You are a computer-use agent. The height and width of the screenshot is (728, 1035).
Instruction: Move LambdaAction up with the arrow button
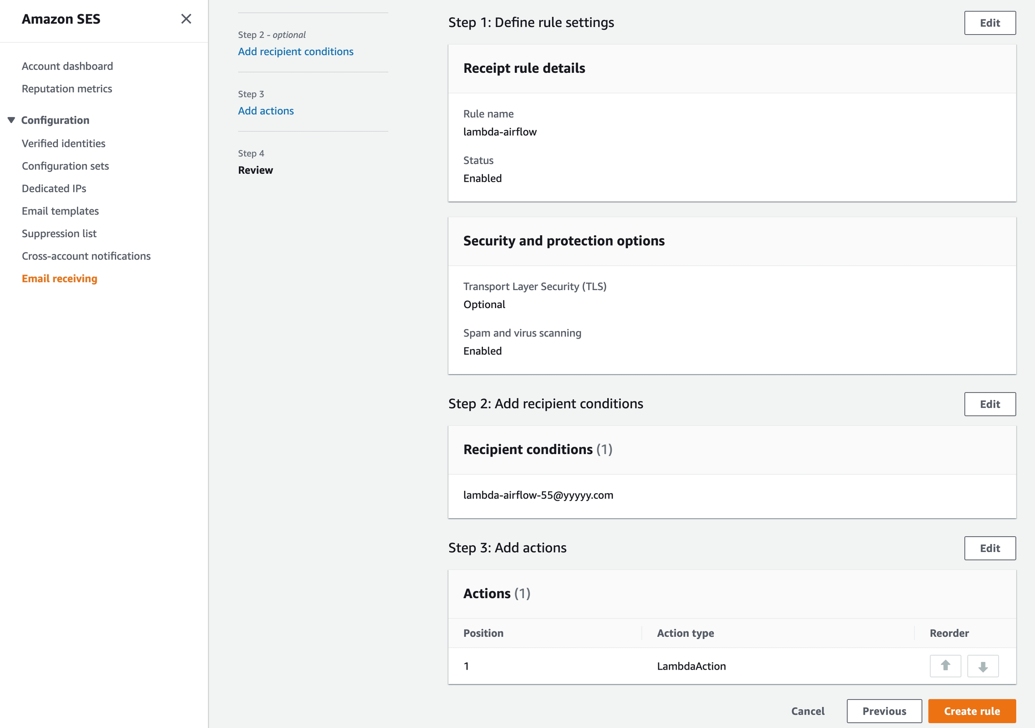click(x=945, y=666)
